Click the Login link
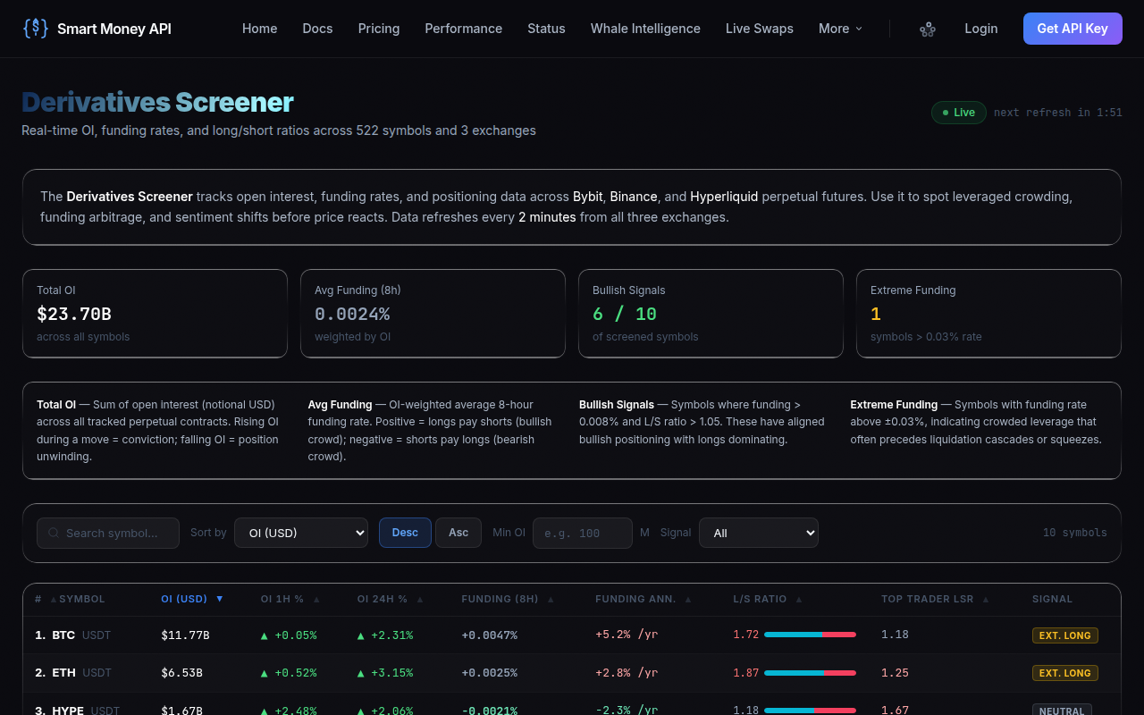This screenshot has height=715, width=1144. [x=981, y=29]
